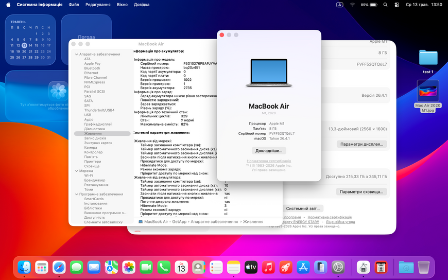Viewport: 448px width, 280px height.
Task: Switch input source via A icon
Action: tap(339, 5)
